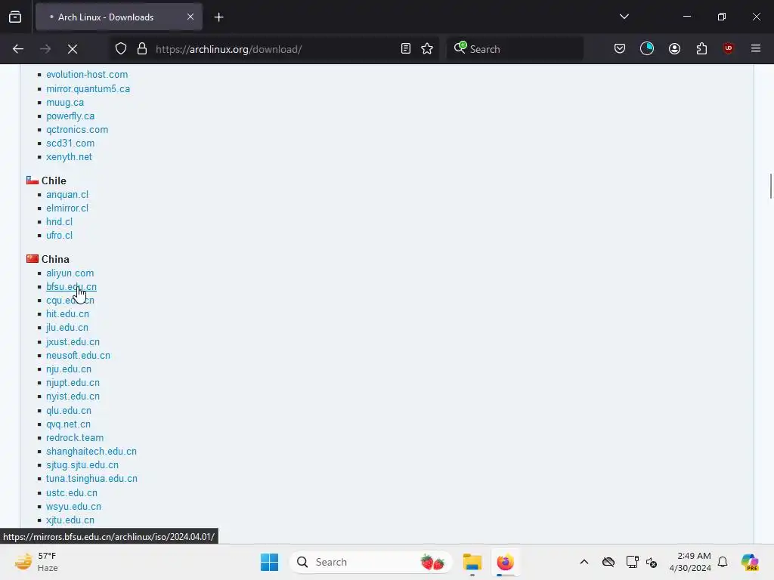Open the OneDrive cloud tray icon
The width and height of the screenshot is (774, 580).
pyautogui.click(x=608, y=562)
